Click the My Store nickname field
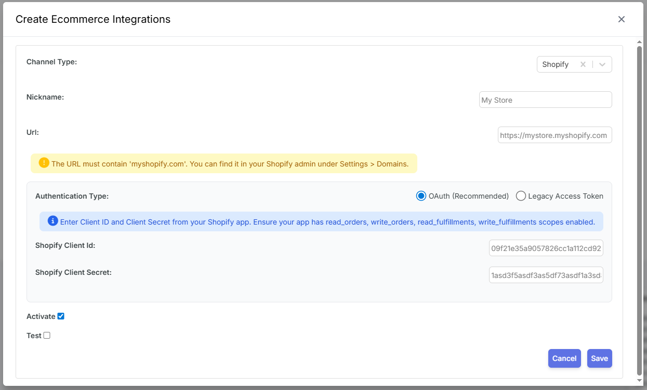 click(x=545, y=99)
